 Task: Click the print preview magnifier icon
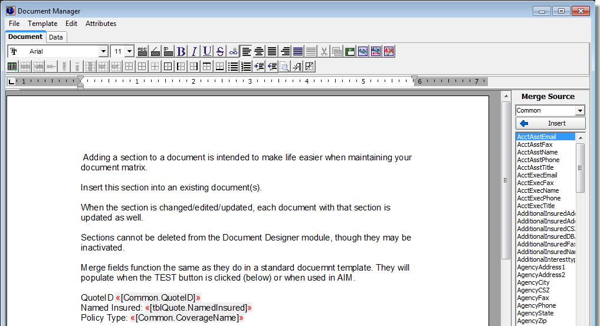click(x=284, y=67)
